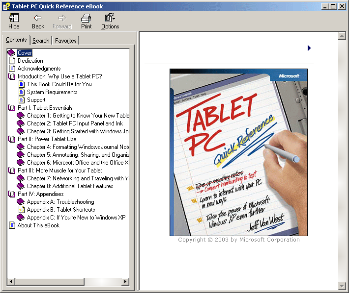Click the Chapter 4 book icon
Image resolution: width=349 pixels, height=293 pixels.
coord(21,147)
